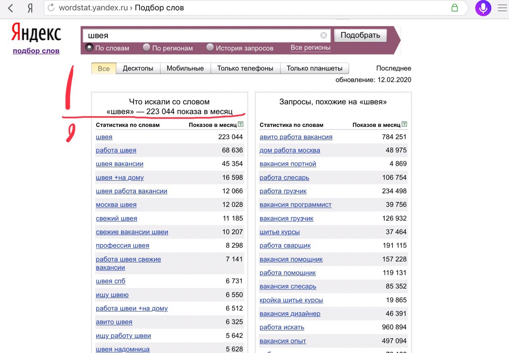Switch to the Только телефоны tab
Viewport: 509px width, 353px height.
pyautogui.click(x=245, y=68)
